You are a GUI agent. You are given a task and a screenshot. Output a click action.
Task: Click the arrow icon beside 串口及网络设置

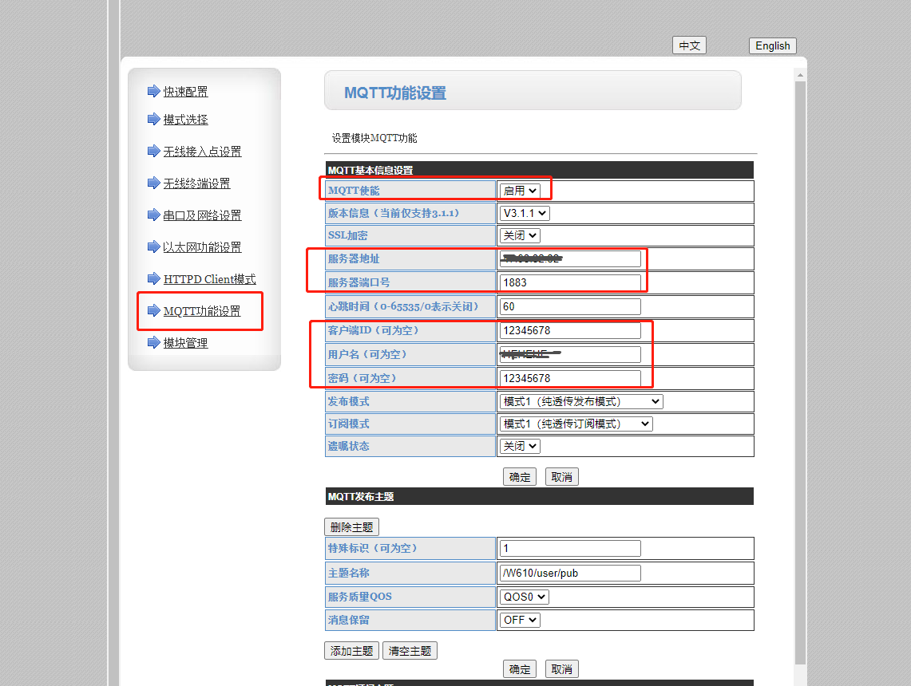pos(154,215)
